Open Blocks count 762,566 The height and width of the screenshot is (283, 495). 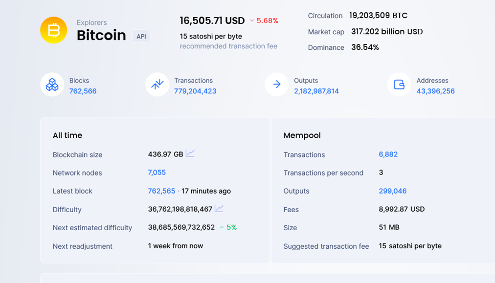[x=83, y=91]
